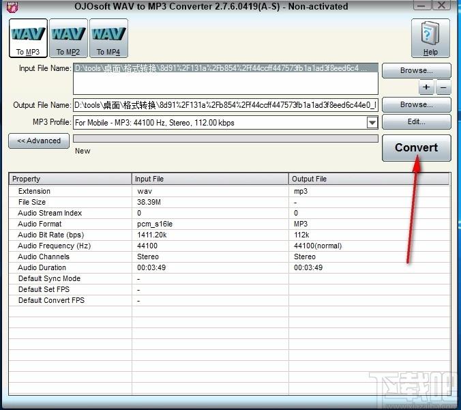Edit the MP3 profile

click(x=416, y=121)
